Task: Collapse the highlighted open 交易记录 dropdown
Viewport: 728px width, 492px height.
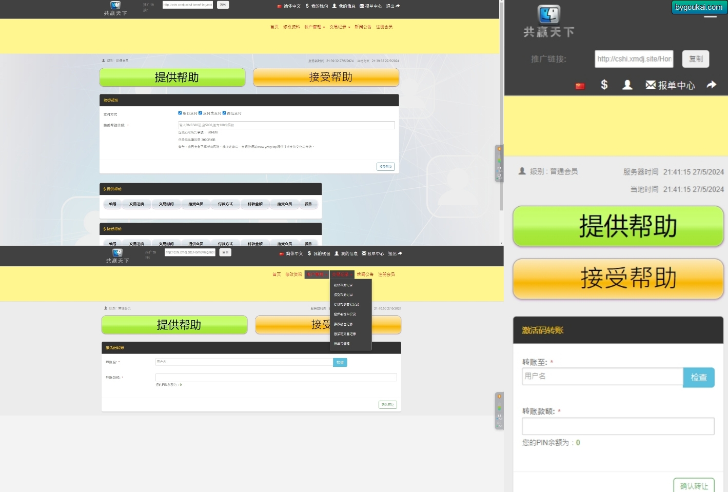Action: click(342, 274)
